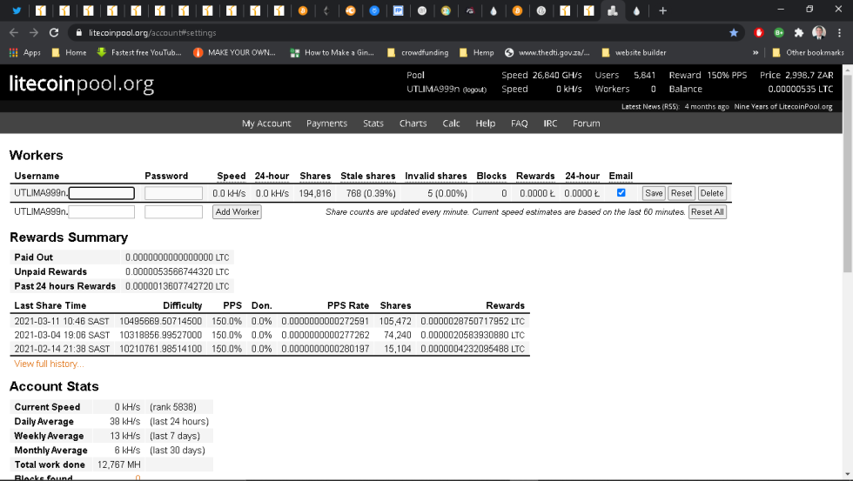Open the green B+ extension
The width and height of the screenshot is (853, 481).
coord(779,32)
